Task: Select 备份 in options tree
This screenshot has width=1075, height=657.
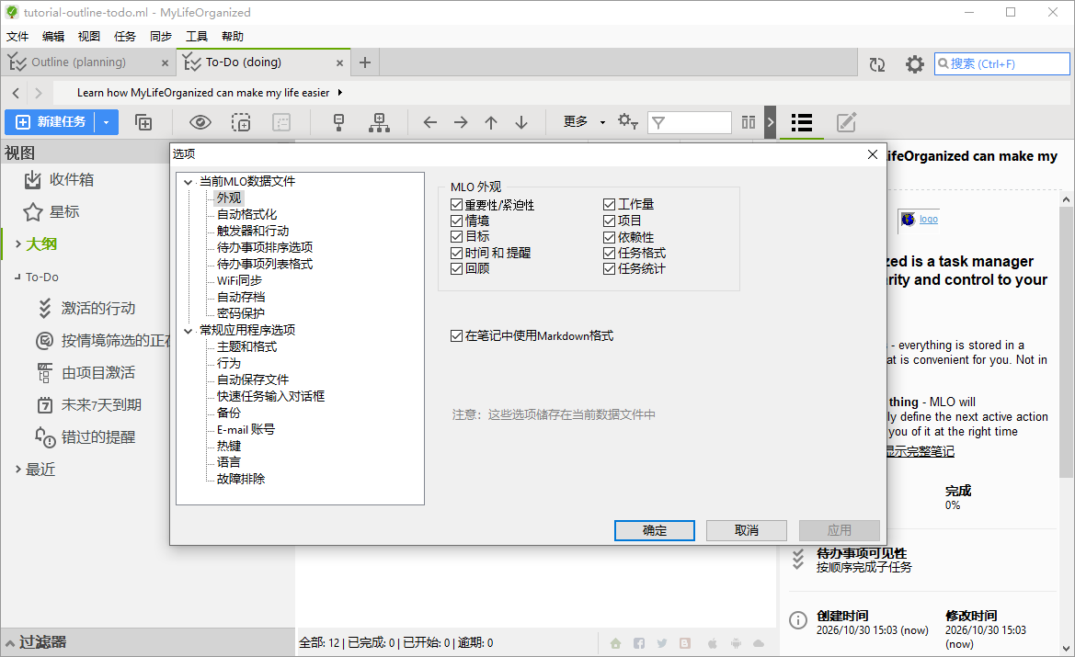Action: coord(229,413)
